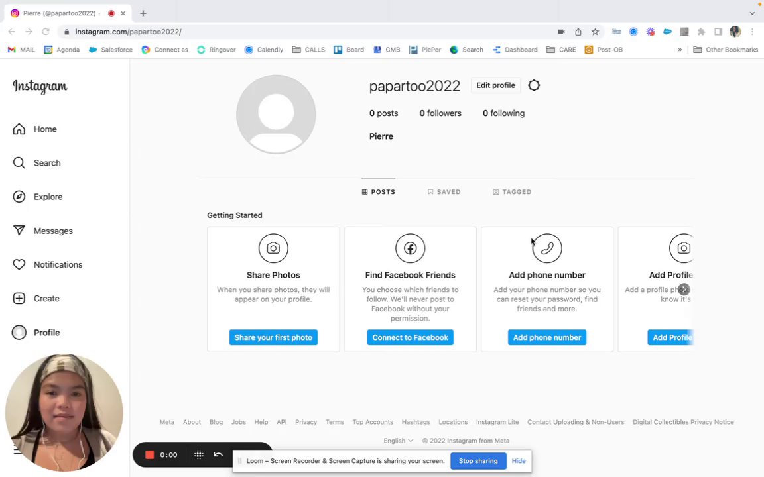Close the Instagram browser tab
764x477 pixels.
(x=123, y=13)
